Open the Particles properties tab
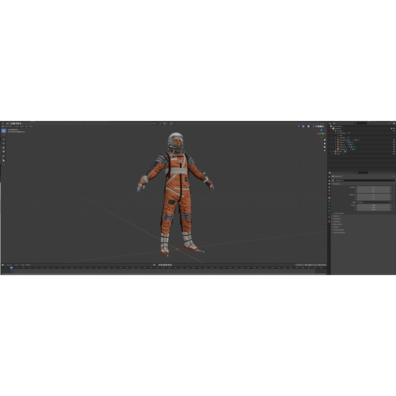The height and width of the screenshot is (396, 396). 329,204
